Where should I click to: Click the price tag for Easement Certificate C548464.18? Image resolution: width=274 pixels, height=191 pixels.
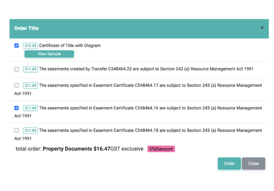pyautogui.click(x=30, y=131)
